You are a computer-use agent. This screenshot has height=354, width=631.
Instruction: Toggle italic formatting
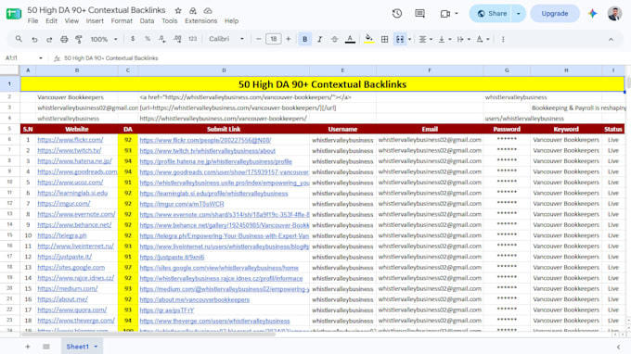[319, 39]
